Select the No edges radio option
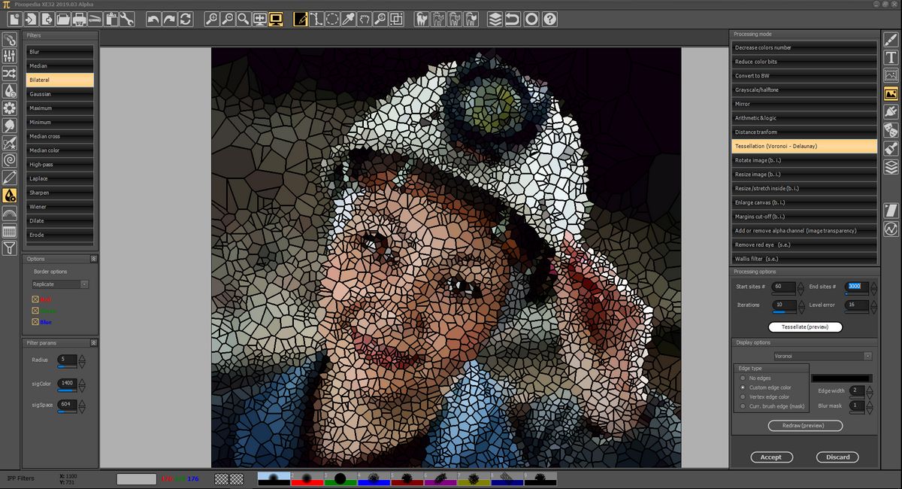The height and width of the screenshot is (489, 902). pyautogui.click(x=741, y=378)
